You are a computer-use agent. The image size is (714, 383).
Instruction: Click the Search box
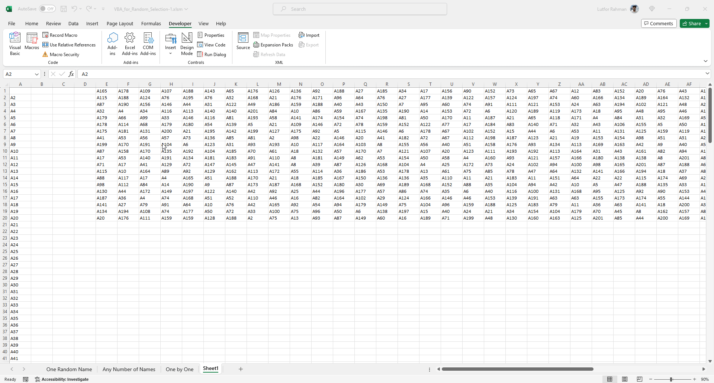pyautogui.click(x=360, y=9)
